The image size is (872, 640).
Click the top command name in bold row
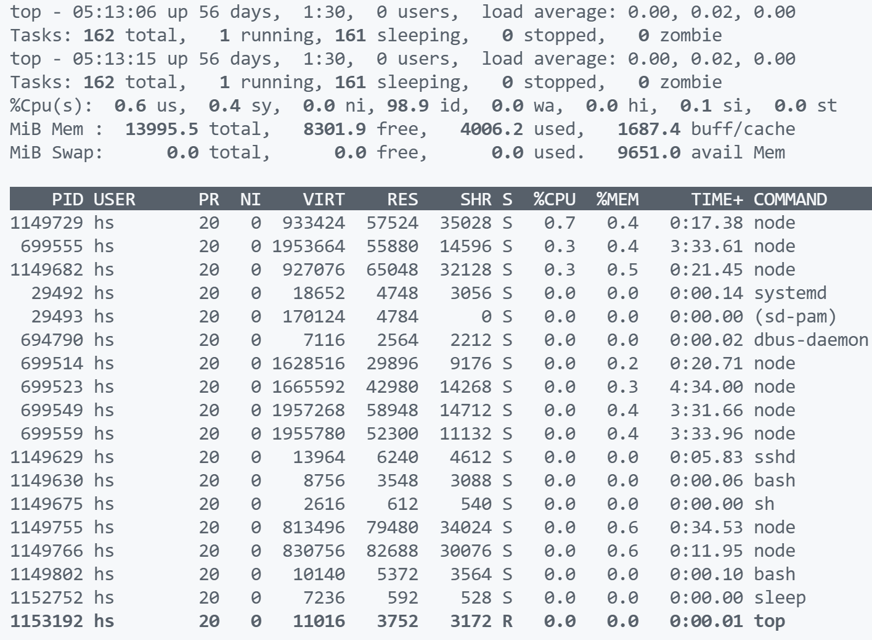tap(769, 622)
